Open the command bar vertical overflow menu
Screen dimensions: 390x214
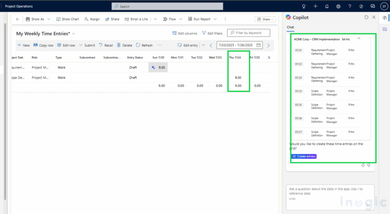(225, 19)
